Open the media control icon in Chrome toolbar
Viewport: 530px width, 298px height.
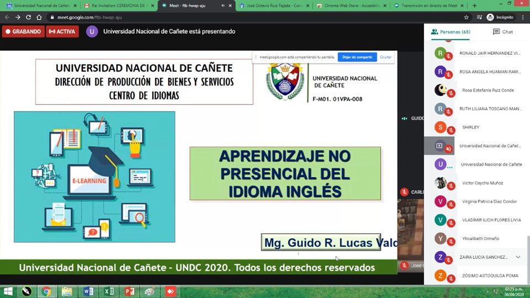coord(479,17)
